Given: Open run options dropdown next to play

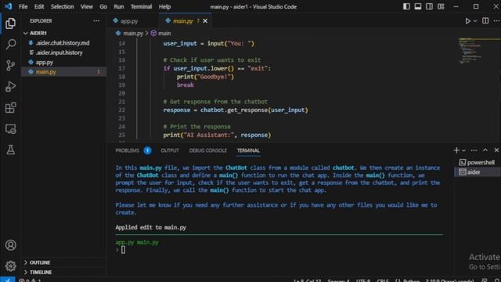Looking at the screenshot, I should (x=475, y=21).
